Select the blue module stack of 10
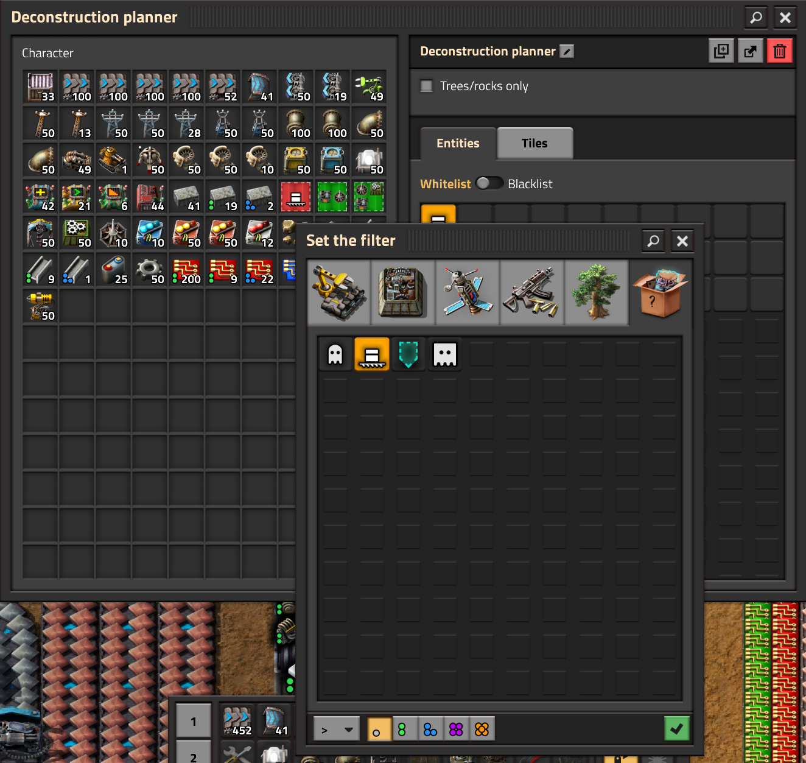The height and width of the screenshot is (763, 806). (150, 233)
